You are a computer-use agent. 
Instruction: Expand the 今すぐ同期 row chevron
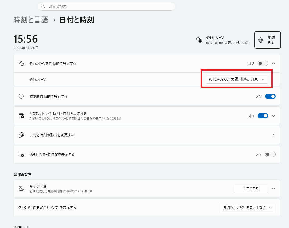click(x=274, y=189)
